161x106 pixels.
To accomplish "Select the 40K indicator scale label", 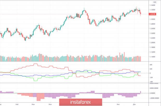I will point(151,64).
